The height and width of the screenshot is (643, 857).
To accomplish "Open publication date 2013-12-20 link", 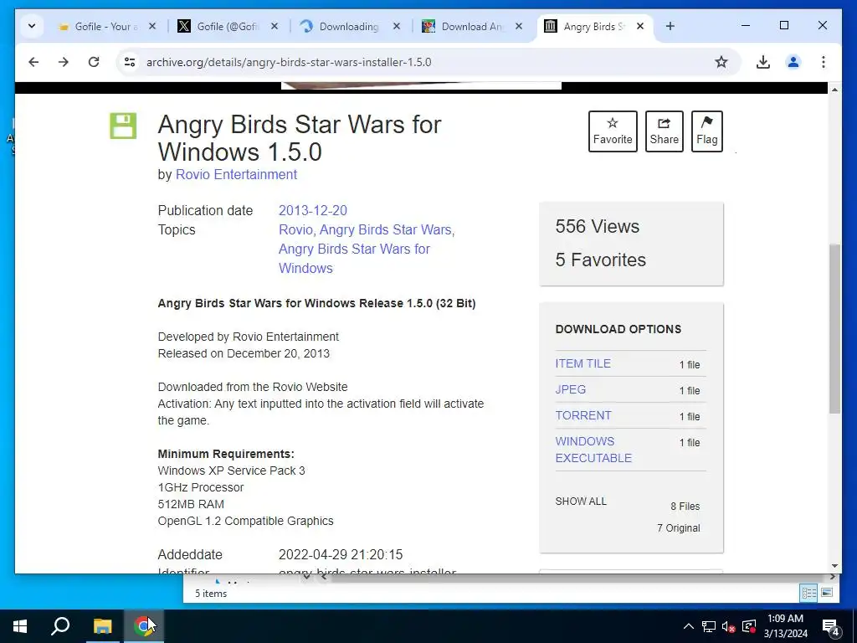I will [x=313, y=210].
